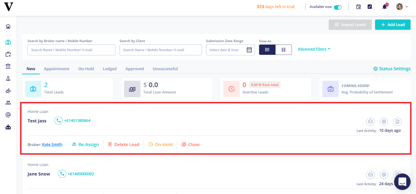Screen dimensions: 416x194
Task: Open the user avatar menu
Action: click(402, 7)
